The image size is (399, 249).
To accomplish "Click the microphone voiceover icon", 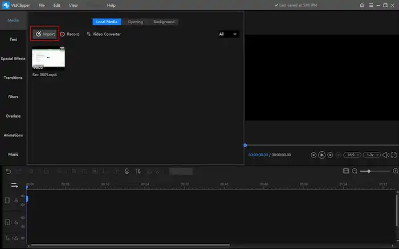I will tap(127, 171).
